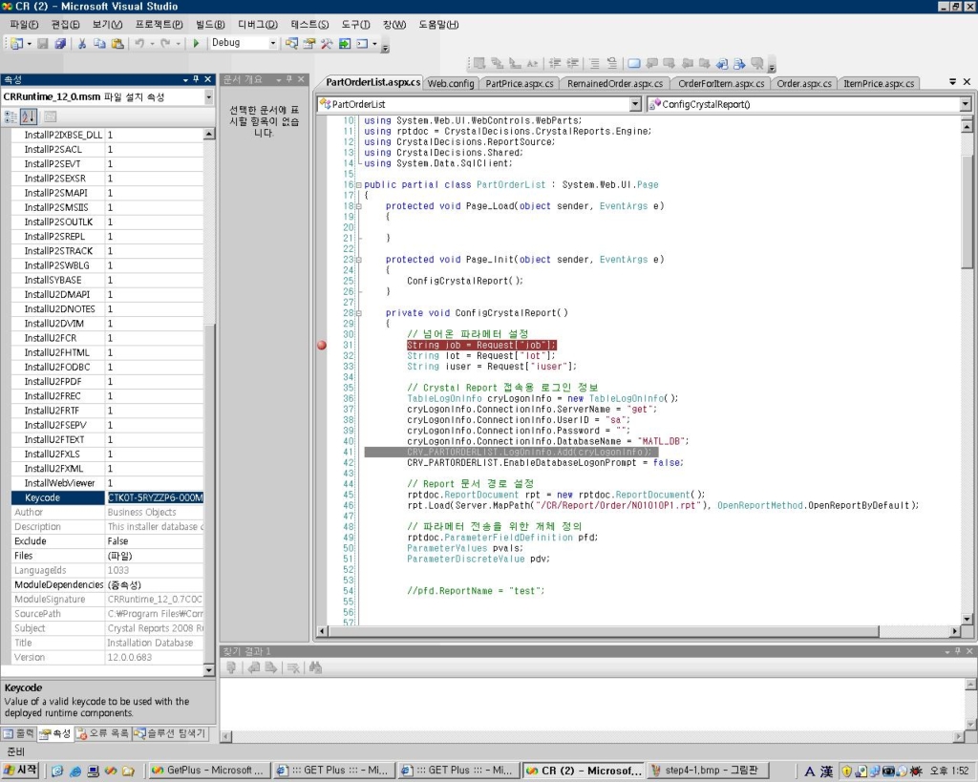Click the Copy toolbar icon
This screenshot has height=782, width=978.
tap(99, 44)
